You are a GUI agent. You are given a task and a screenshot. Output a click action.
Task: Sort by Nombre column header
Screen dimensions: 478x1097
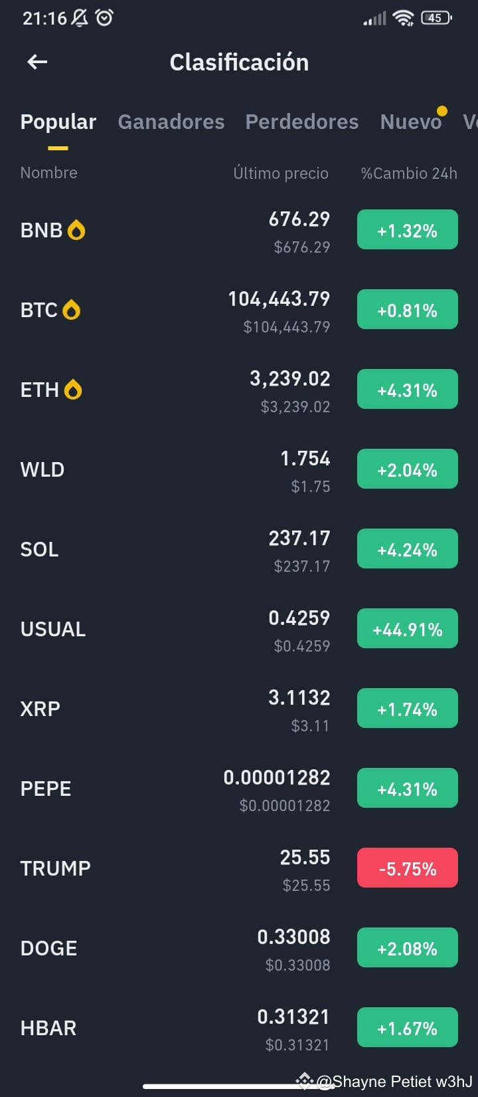(48, 173)
